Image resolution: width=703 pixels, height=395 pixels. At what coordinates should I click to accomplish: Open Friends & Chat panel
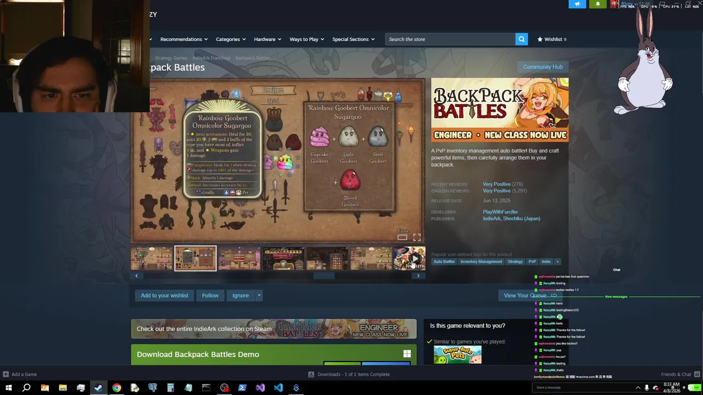(680, 374)
